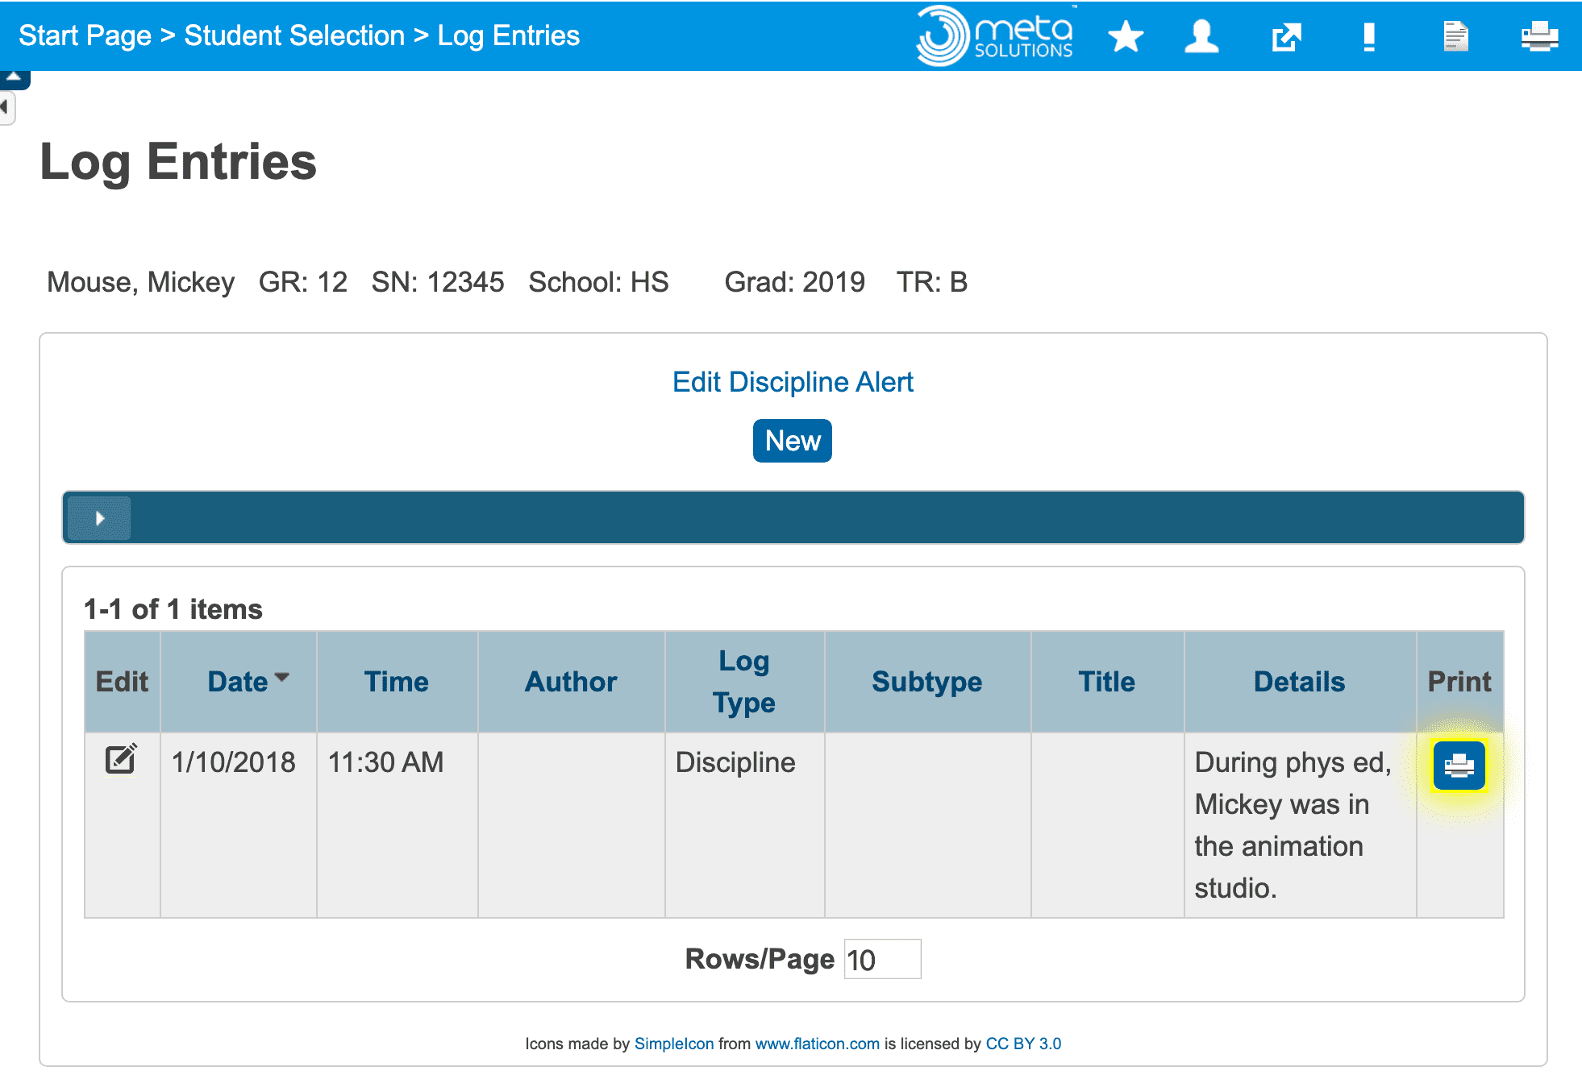The width and height of the screenshot is (1582, 1075).
Task: Sort by Details column
Action: (1300, 682)
